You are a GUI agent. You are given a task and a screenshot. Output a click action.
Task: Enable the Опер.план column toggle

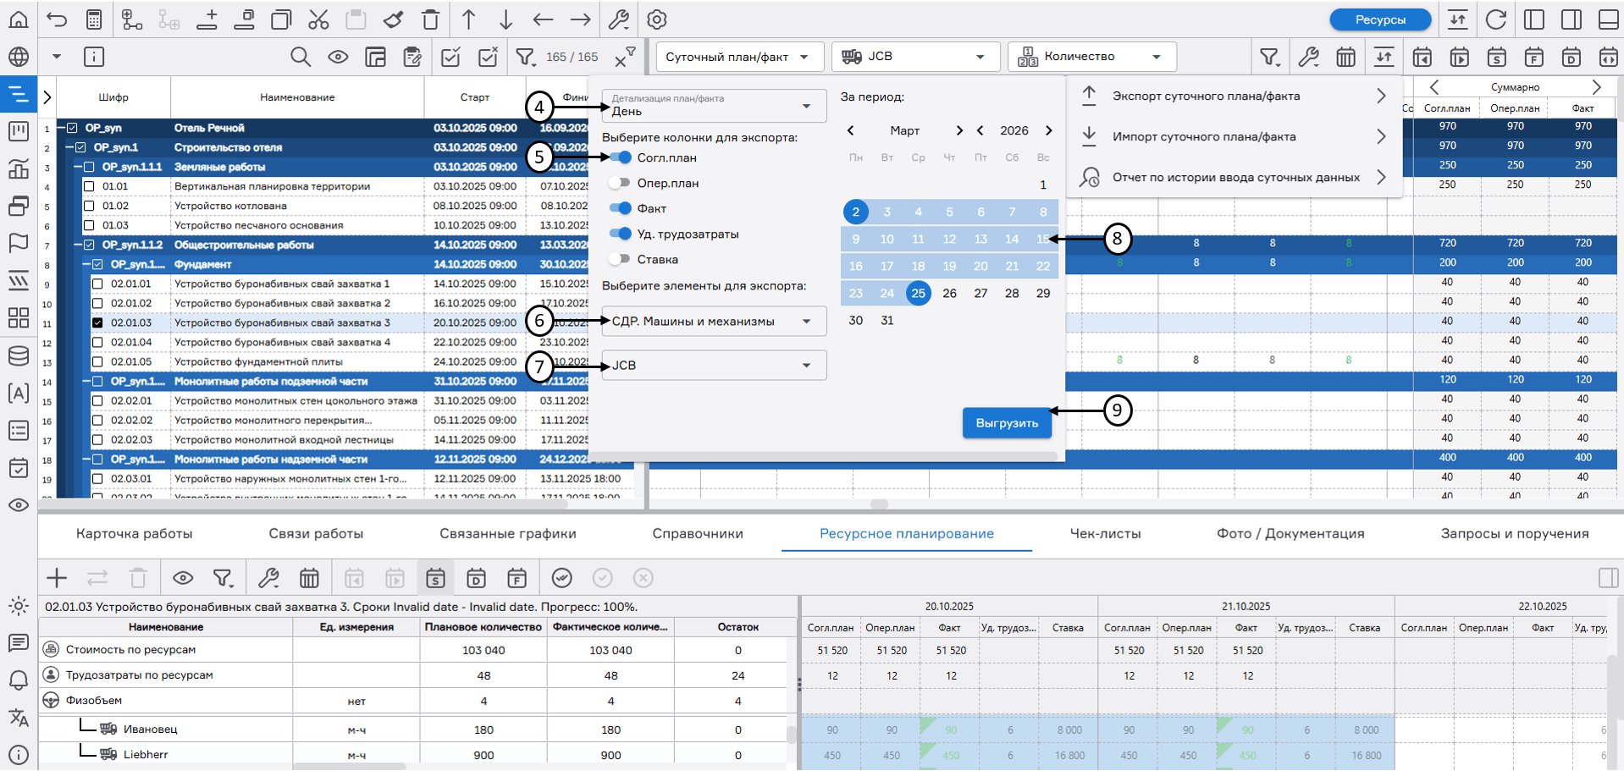click(620, 183)
